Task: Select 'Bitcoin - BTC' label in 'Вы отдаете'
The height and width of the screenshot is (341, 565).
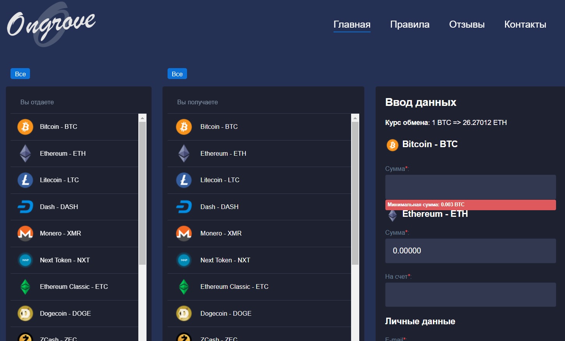Action: tap(58, 127)
